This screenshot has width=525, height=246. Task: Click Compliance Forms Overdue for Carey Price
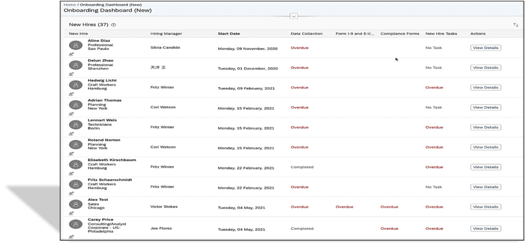[389, 229]
